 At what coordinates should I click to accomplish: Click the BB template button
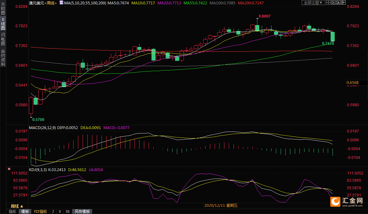point(68,211)
